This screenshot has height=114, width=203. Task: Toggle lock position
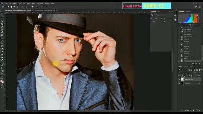click(x=187, y=76)
